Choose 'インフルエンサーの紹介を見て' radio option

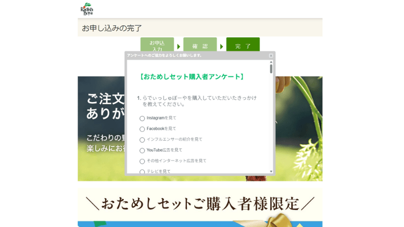click(x=142, y=140)
